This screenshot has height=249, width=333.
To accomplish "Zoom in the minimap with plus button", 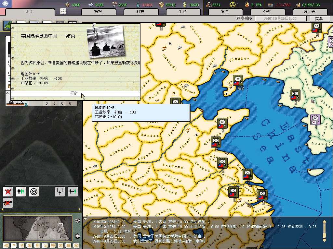I will (77, 220).
